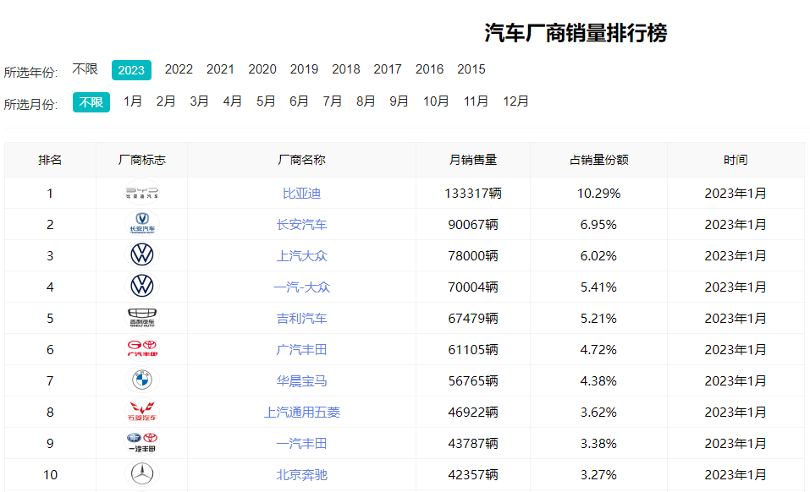Click the BYD logo in row 1

click(141, 194)
